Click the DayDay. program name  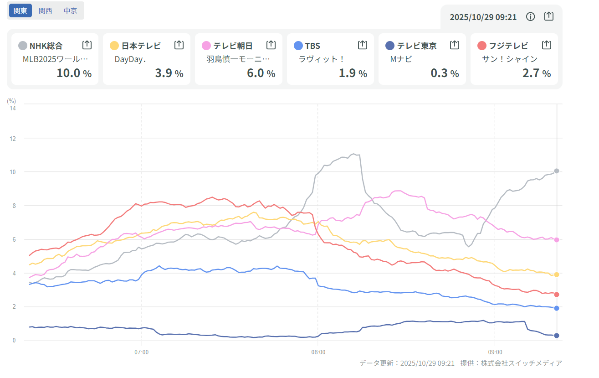pyautogui.click(x=130, y=59)
